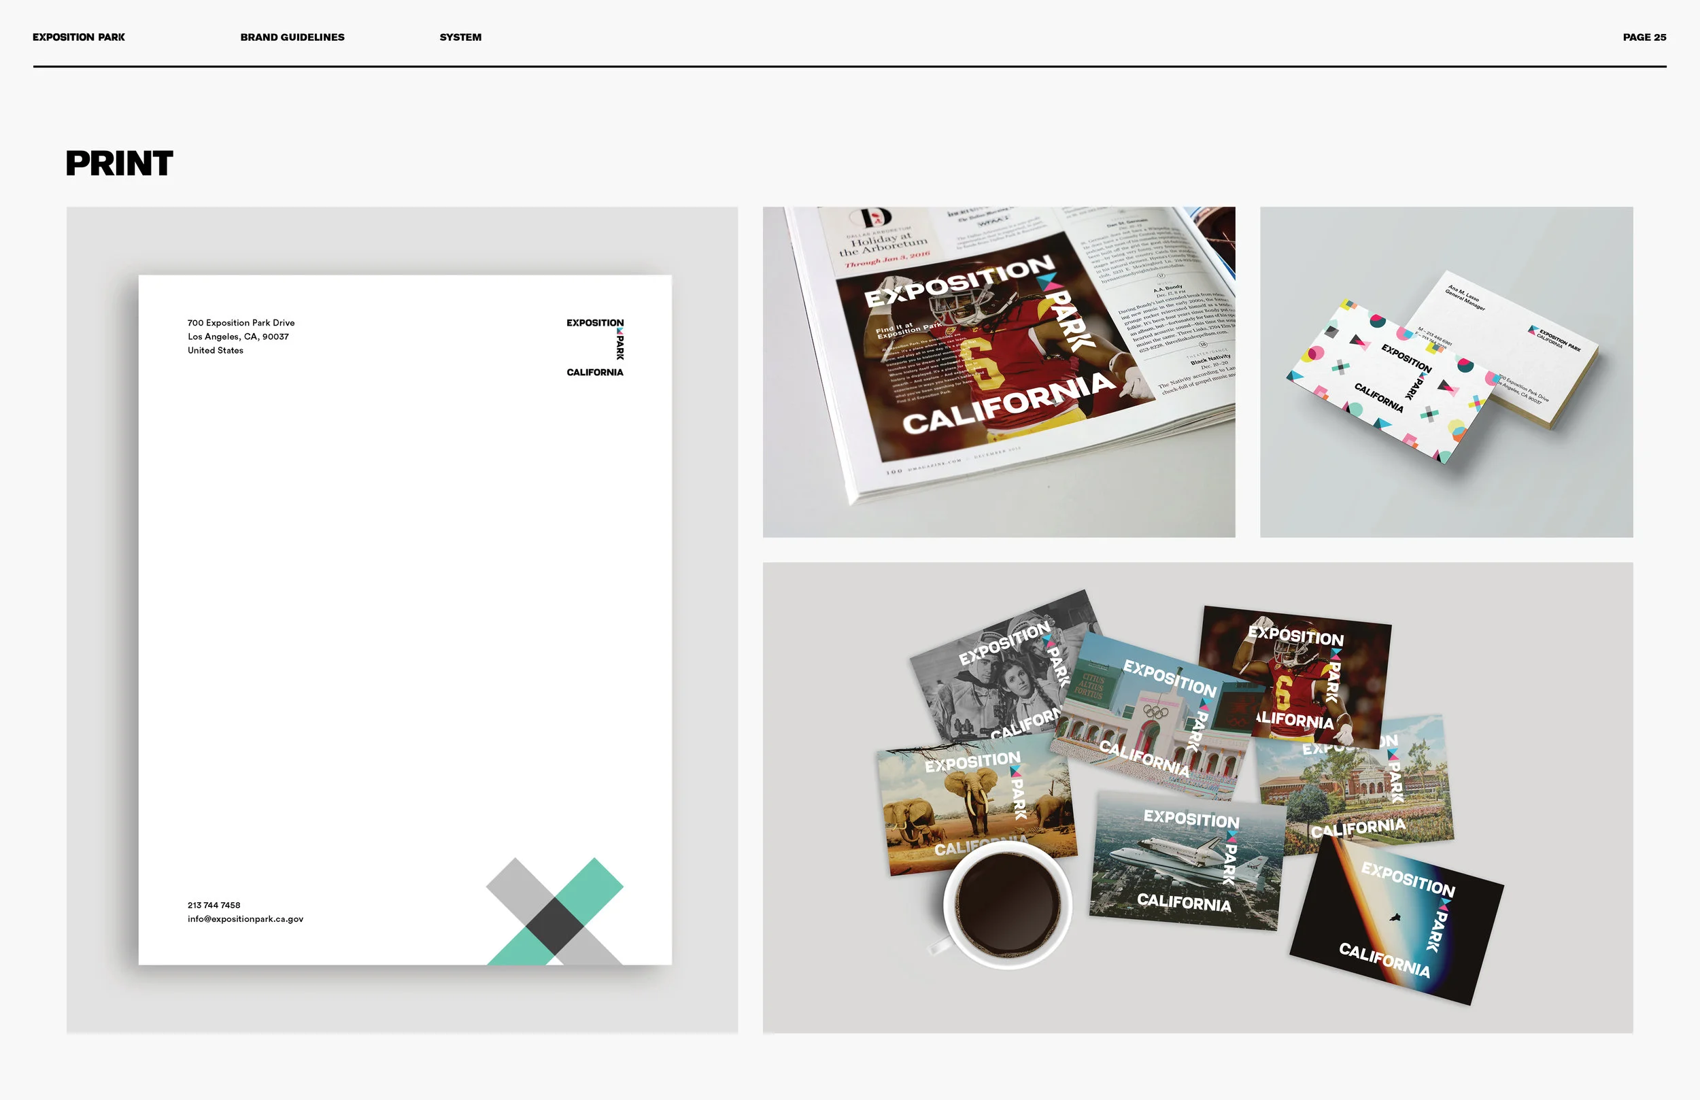This screenshot has height=1100, width=1700.
Task: Open the BRAND GUIDELINES menu item
Action: coord(292,37)
